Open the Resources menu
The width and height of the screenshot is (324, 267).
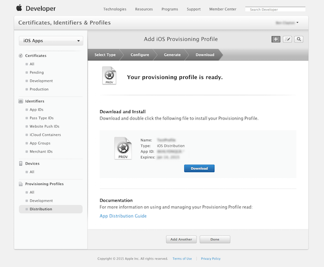tap(144, 9)
